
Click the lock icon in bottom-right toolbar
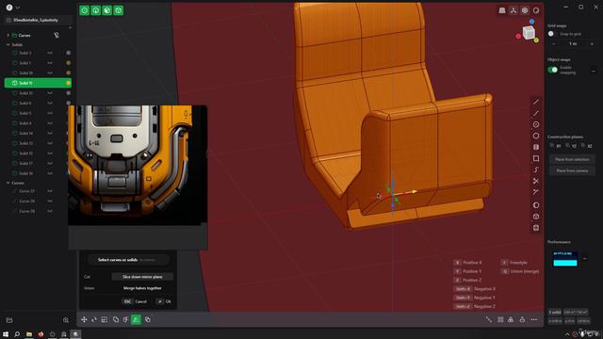coord(522,319)
